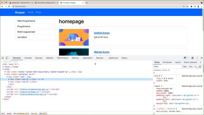The height and width of the screenshot is (115, 204).
Task: Go forward using the browser forward arrow
Action: pyautogui.click(x=6, y=6)
